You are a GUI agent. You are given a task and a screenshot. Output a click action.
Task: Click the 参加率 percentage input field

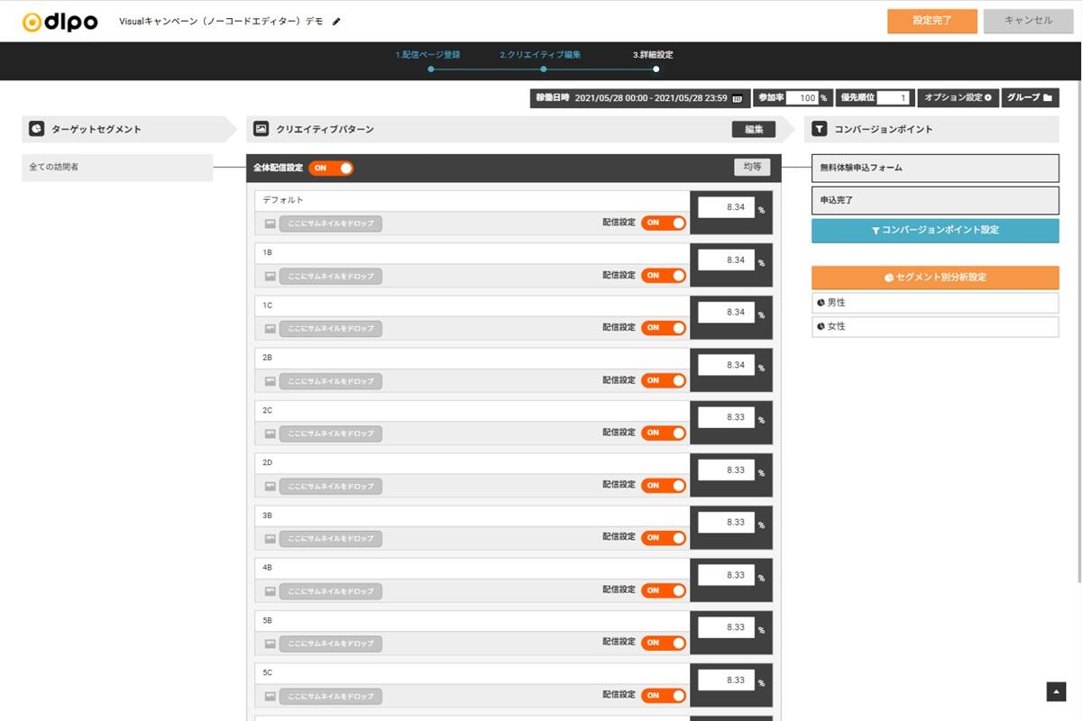[797, 98]
